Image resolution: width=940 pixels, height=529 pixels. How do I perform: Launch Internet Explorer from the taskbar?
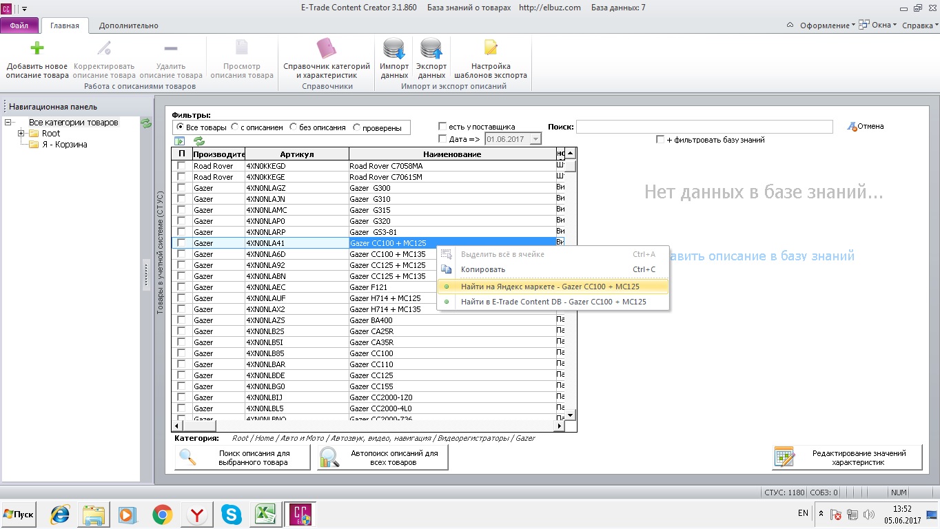click(60, 514)
